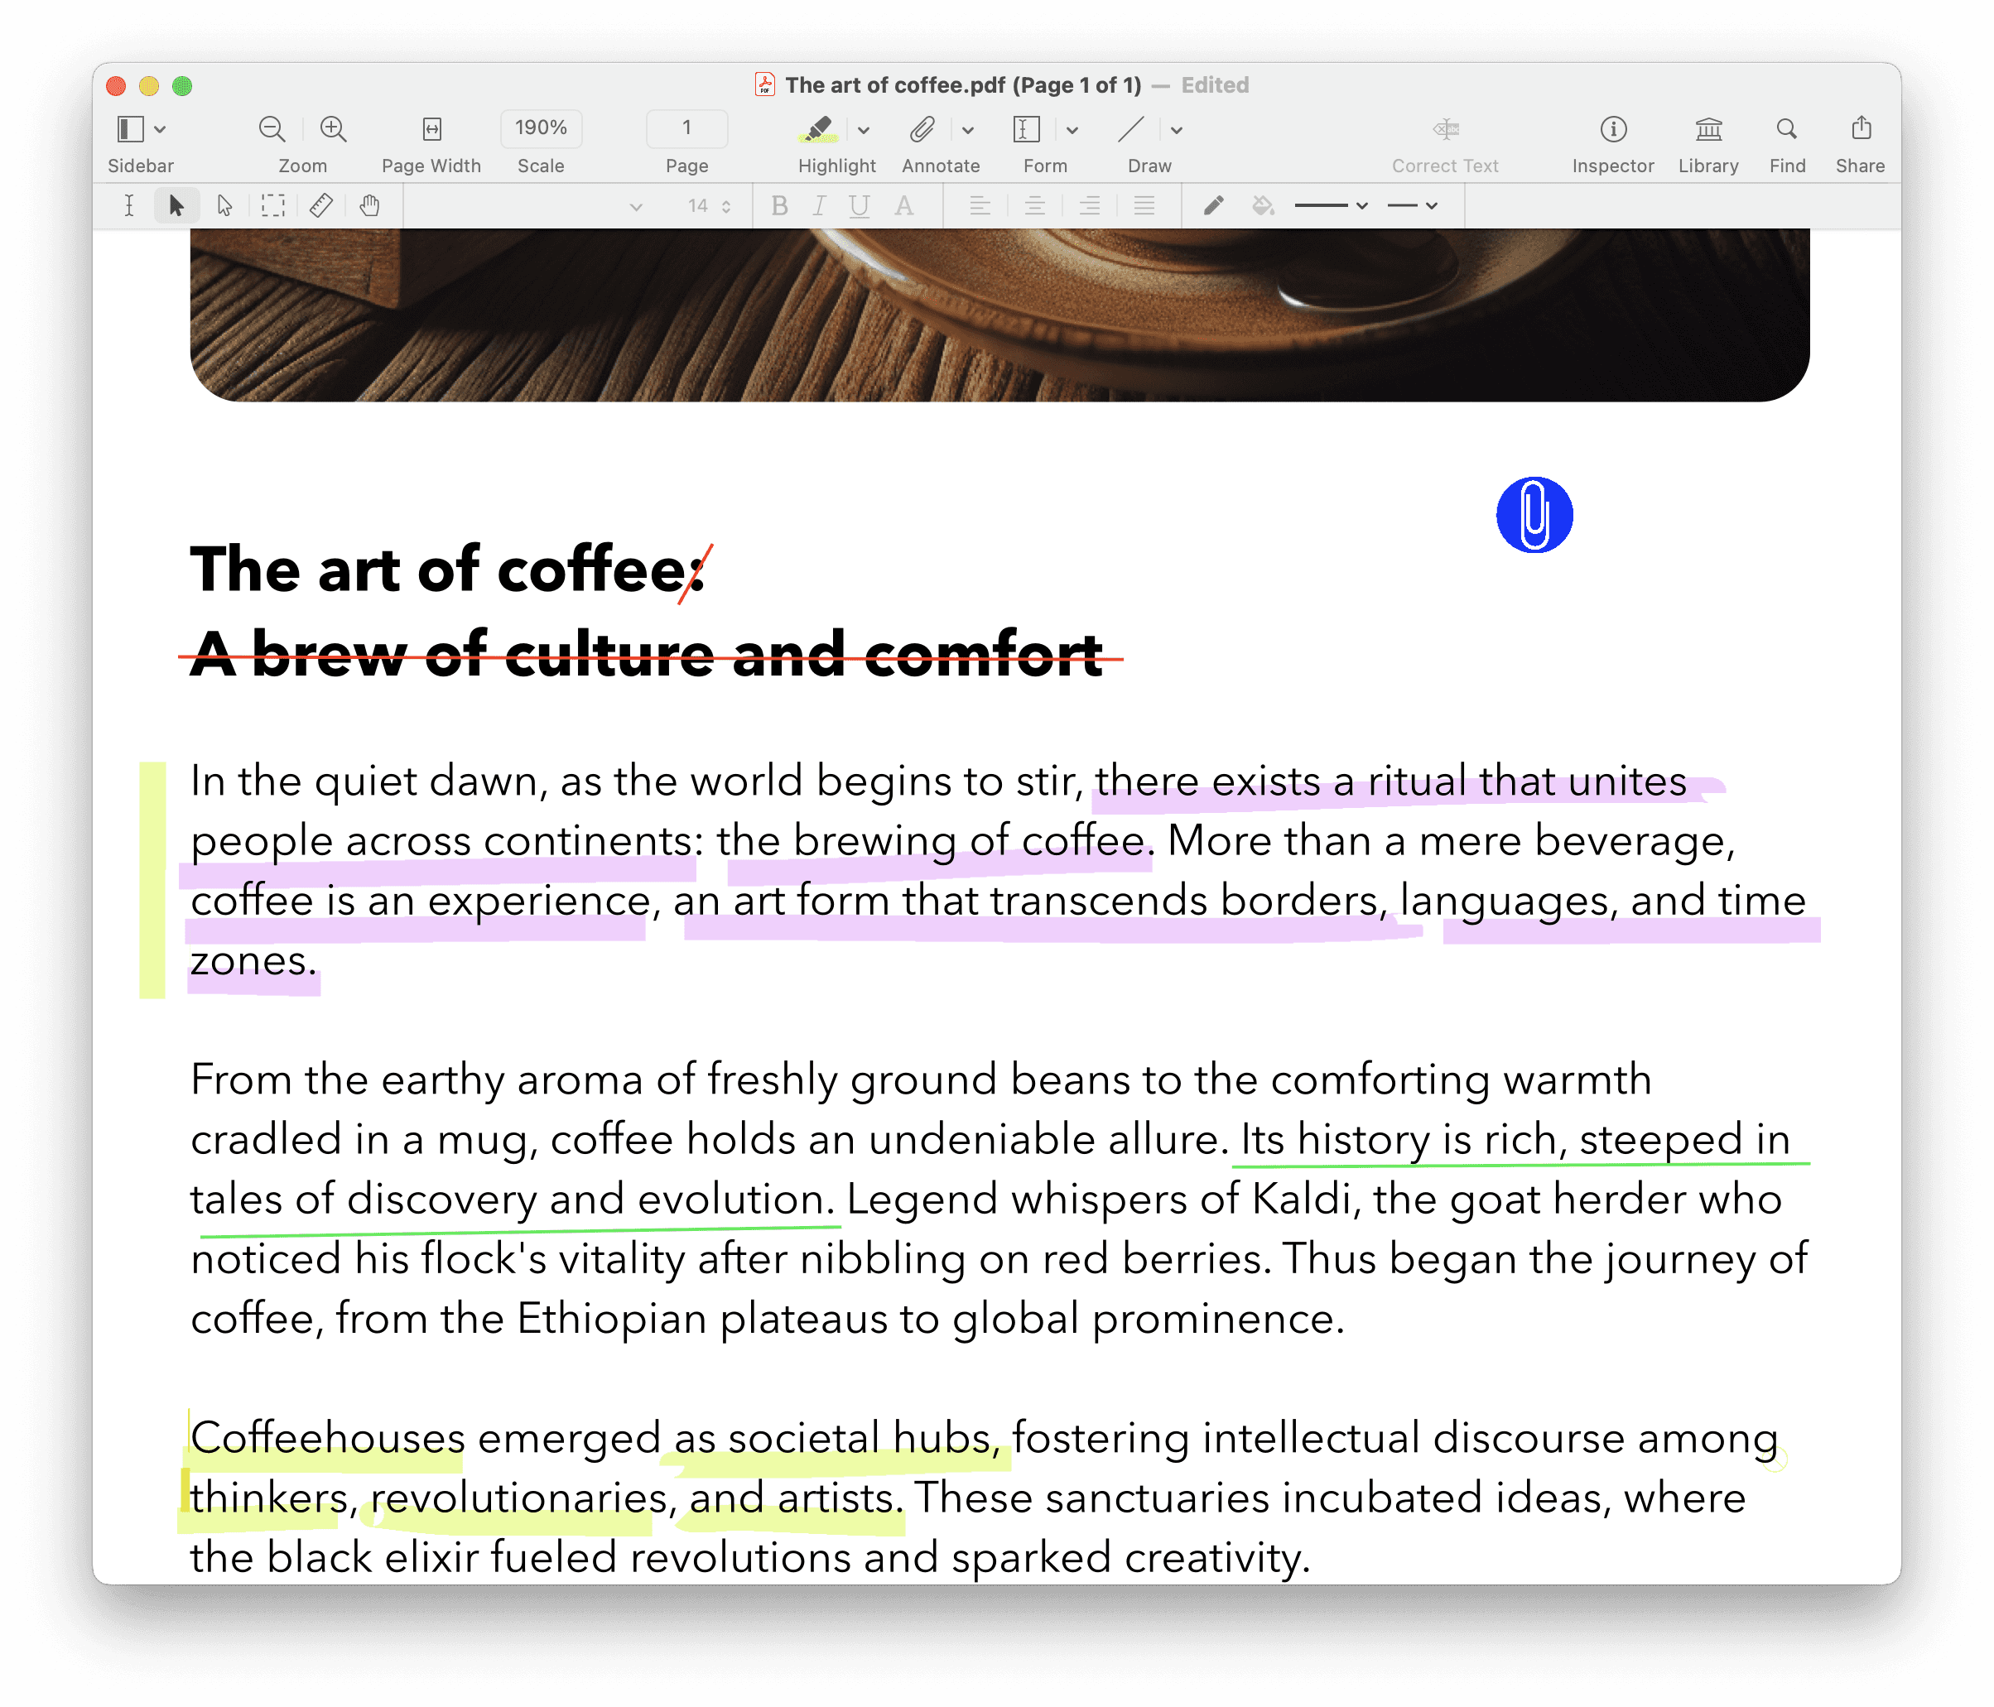Select the measure ruler tool
This screenshot has height=1707, width=1994.
[321, 206]
